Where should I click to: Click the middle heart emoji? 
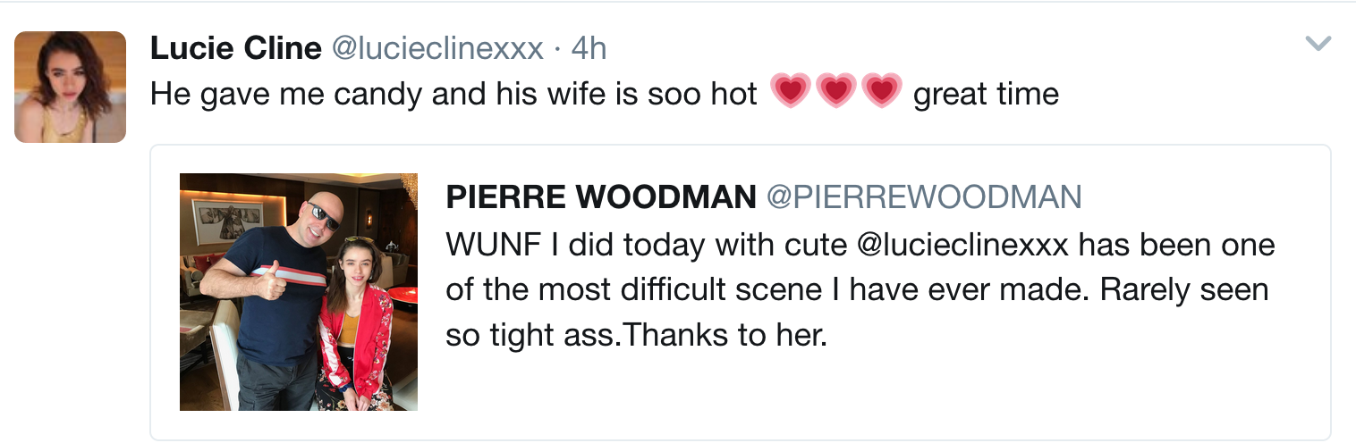[x=836, y=92]
